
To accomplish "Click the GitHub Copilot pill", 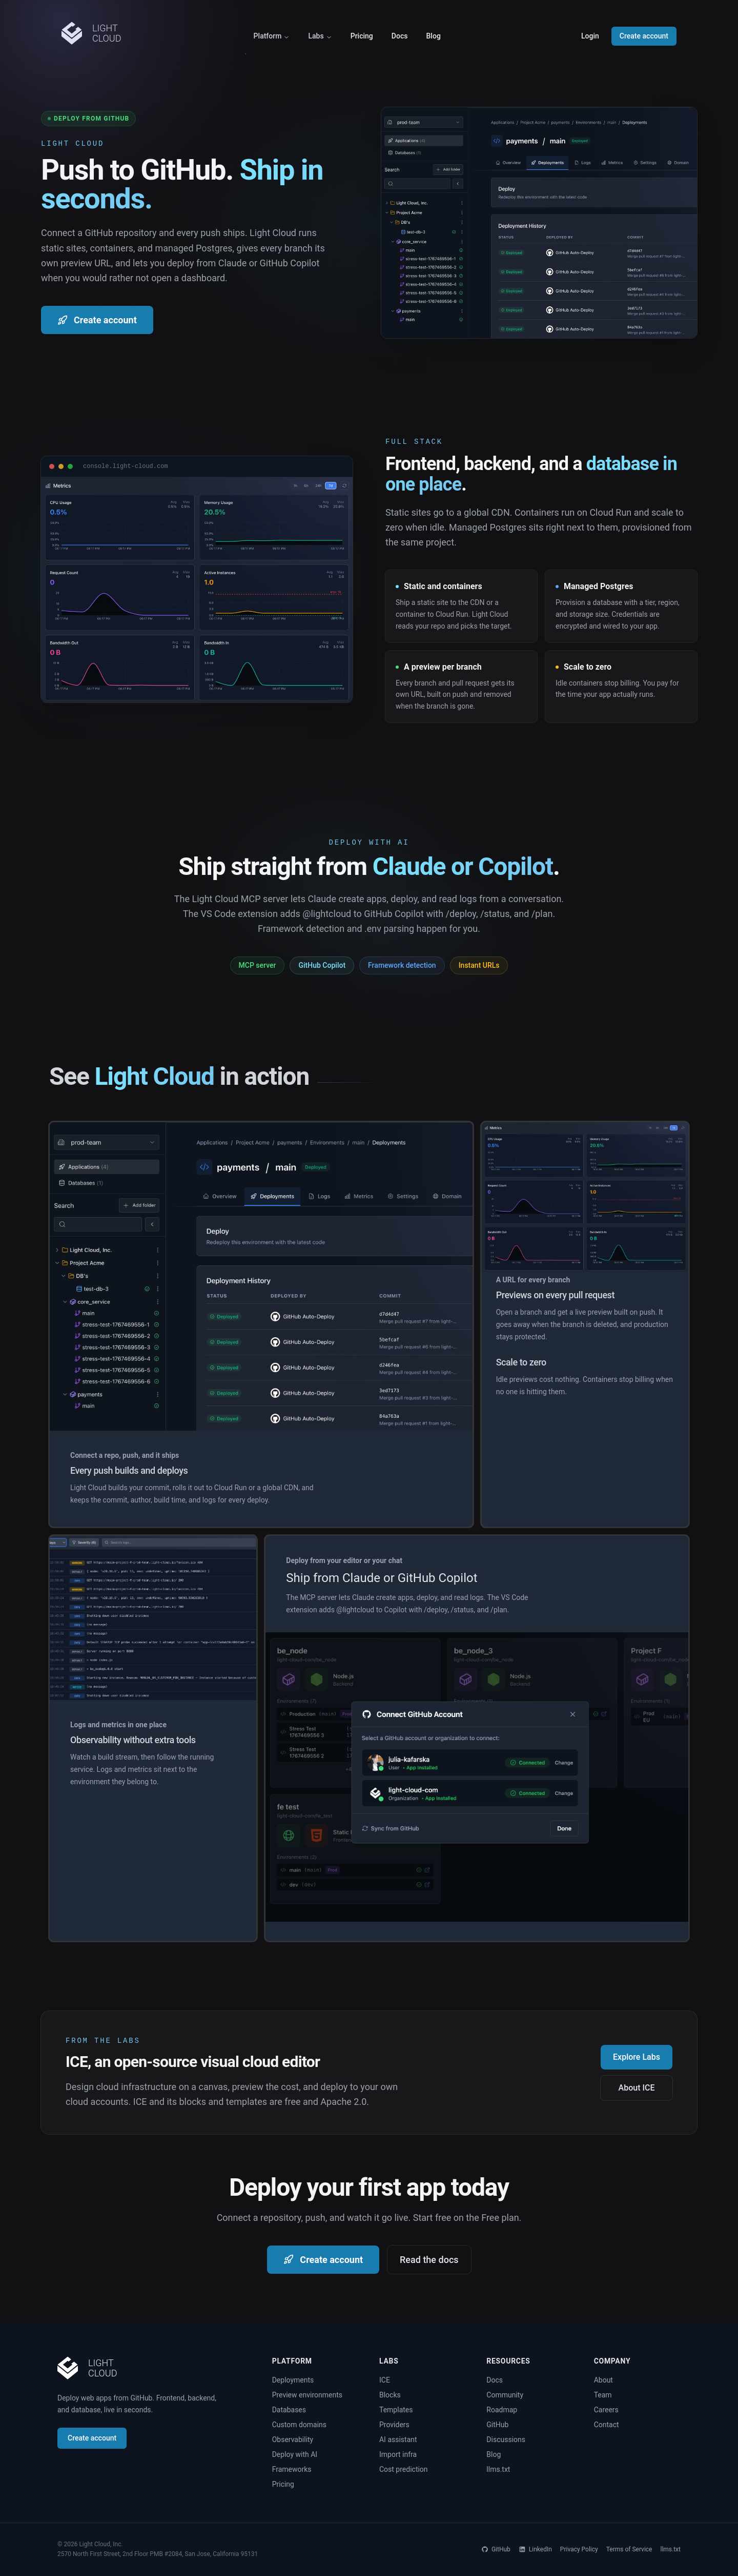I will [x=321, y=965].
